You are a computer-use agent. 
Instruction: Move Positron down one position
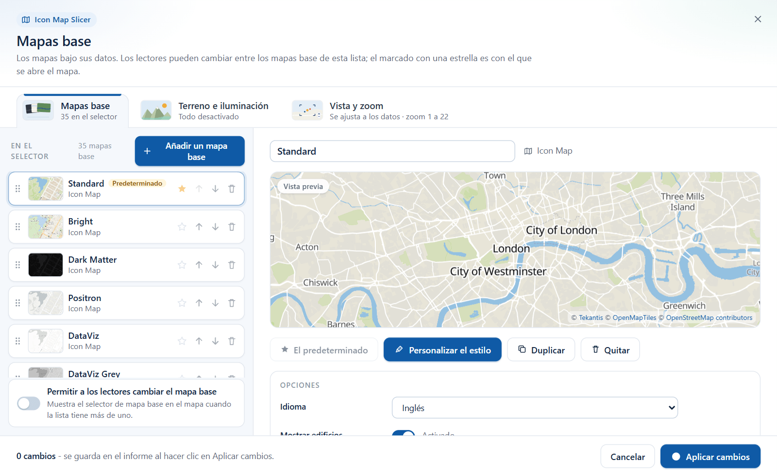click(x=215, y=303)
